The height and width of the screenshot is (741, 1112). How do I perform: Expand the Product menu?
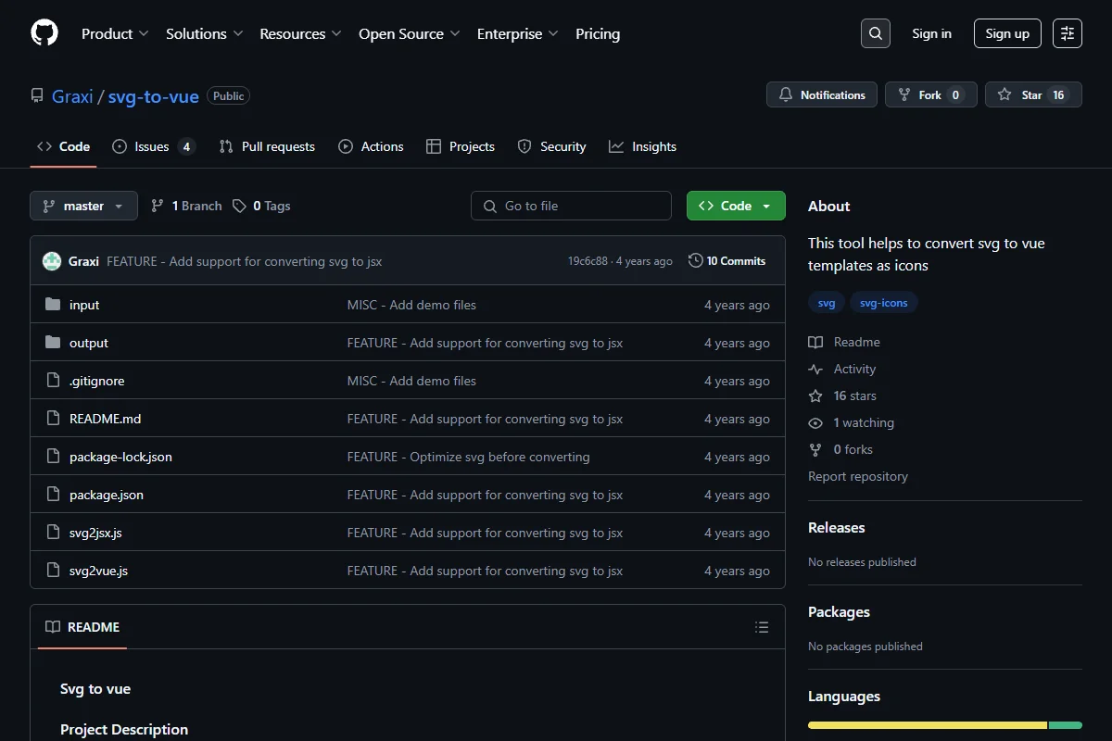(x=115, y=33)
